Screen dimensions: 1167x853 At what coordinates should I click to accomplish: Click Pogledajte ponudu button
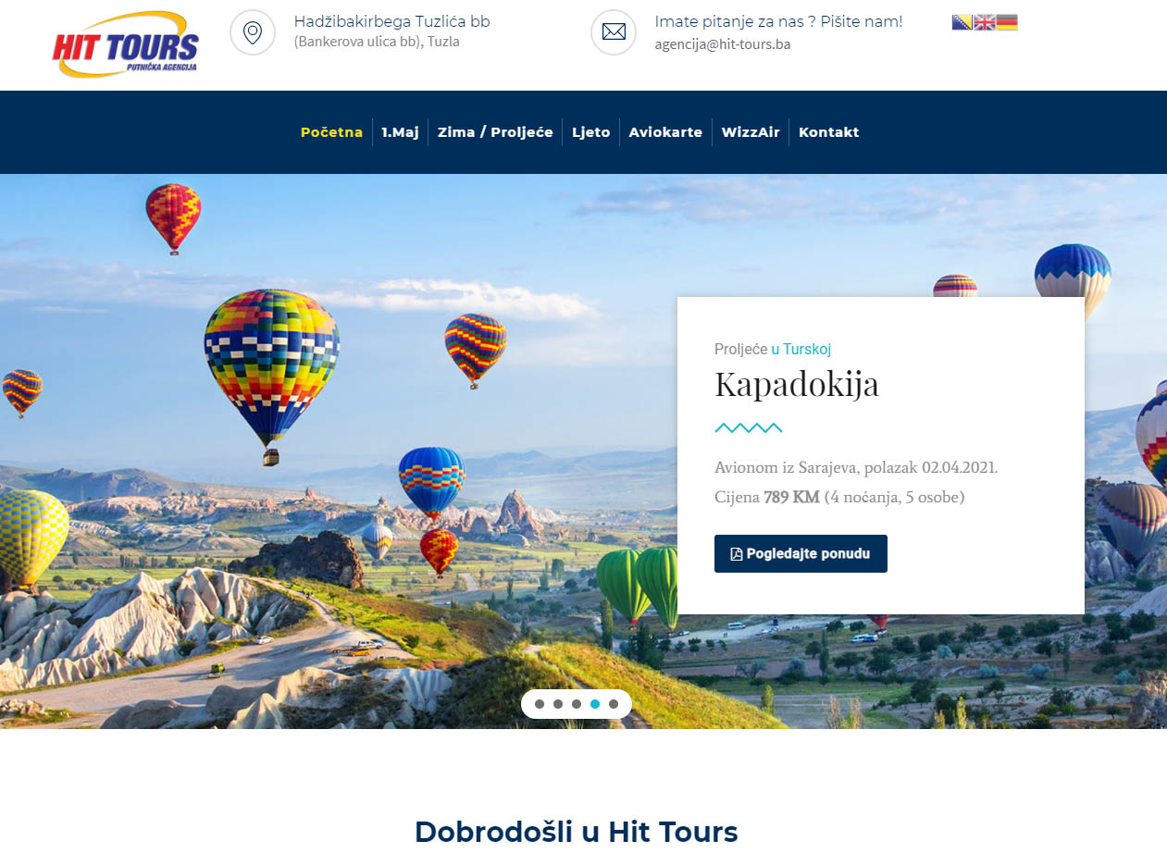click(801, 553)
